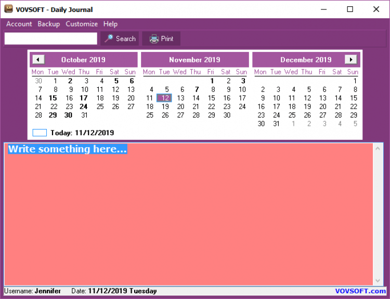The width and height of the screenshot is (390, 299).
Task: Select December 25 in calendar
Action: pyautogui.click(x=292, y=115)
